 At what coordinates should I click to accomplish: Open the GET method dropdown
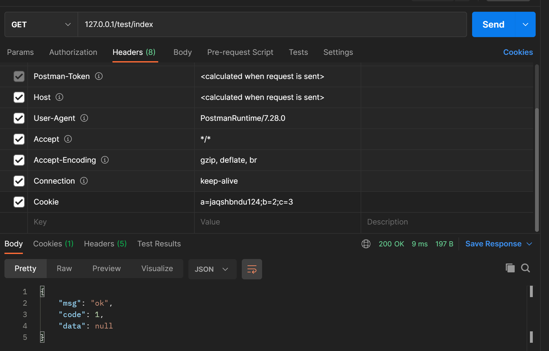[x=41, y=24]
